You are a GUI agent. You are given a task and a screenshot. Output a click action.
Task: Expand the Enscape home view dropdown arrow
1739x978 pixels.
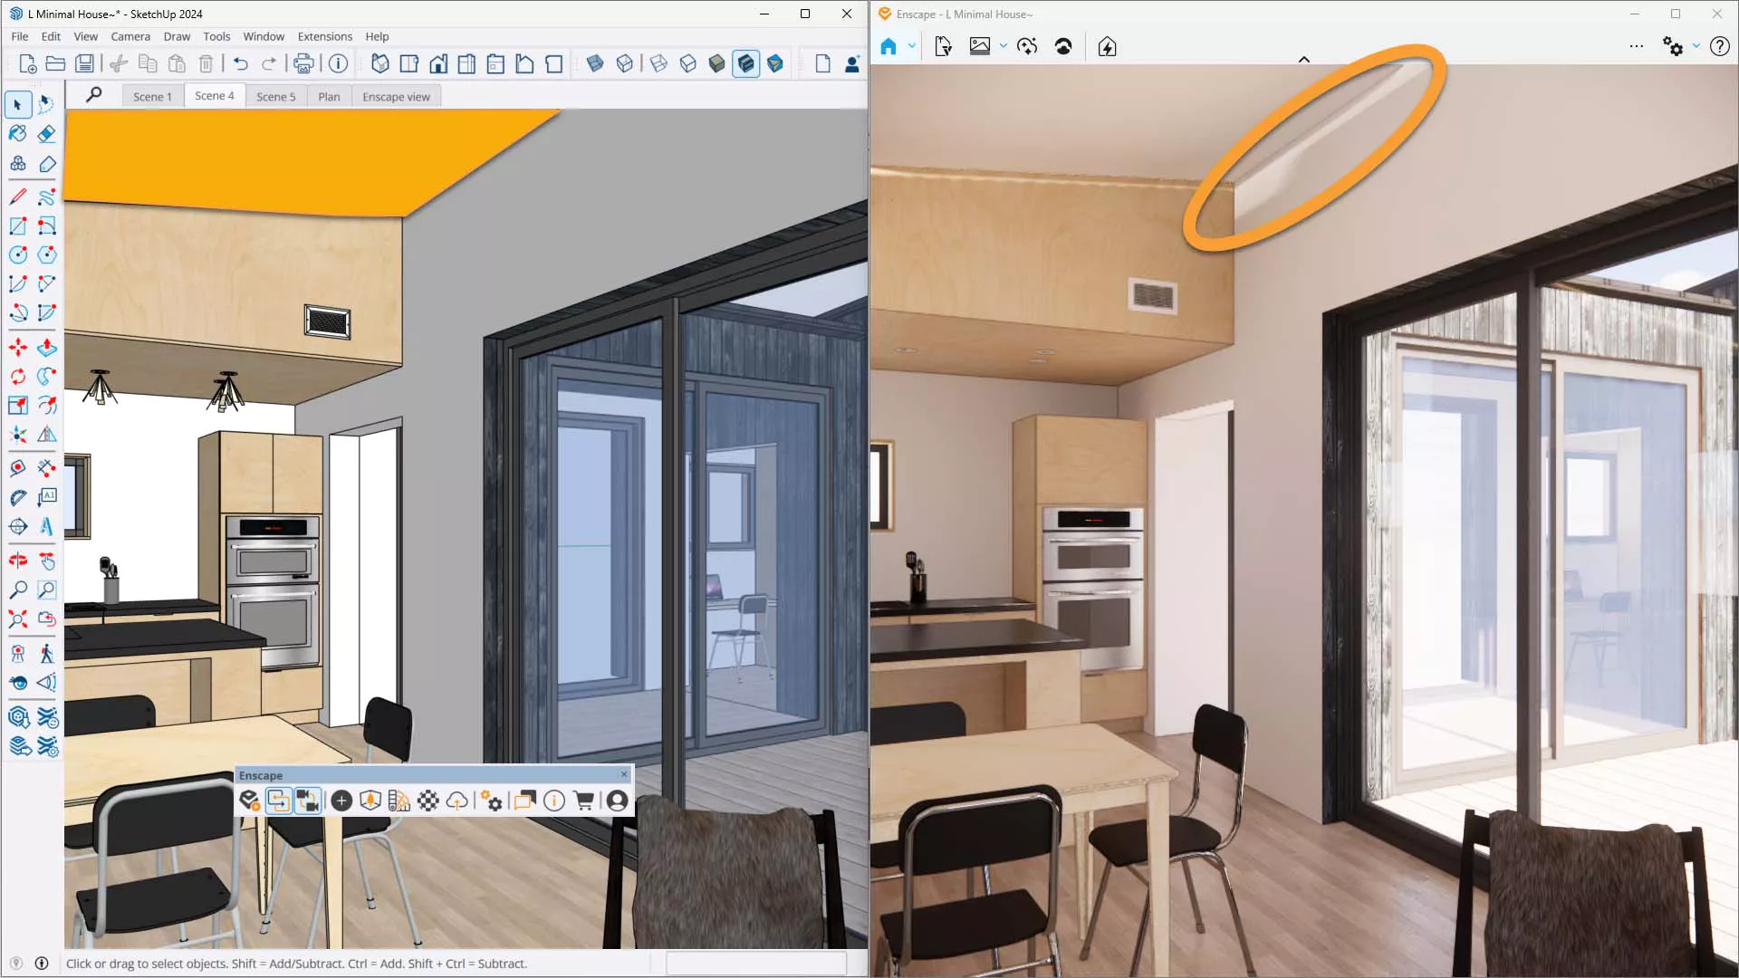[x=911, y=46]
